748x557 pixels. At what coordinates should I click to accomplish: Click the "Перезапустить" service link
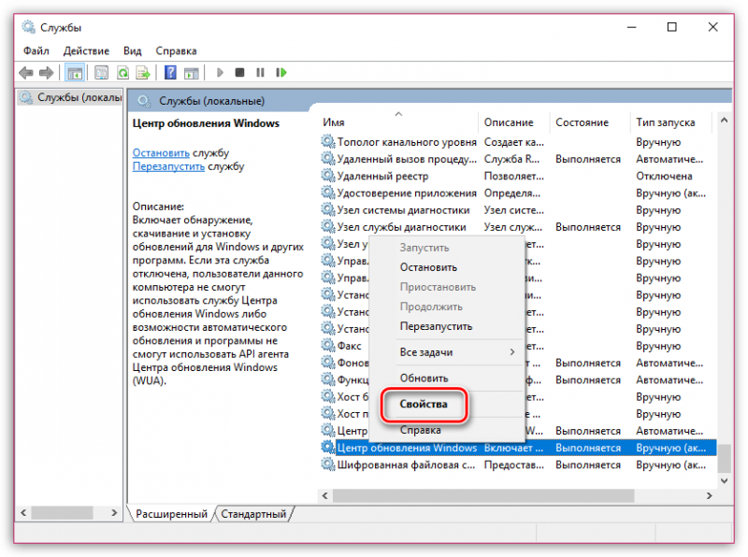[168, 166]
